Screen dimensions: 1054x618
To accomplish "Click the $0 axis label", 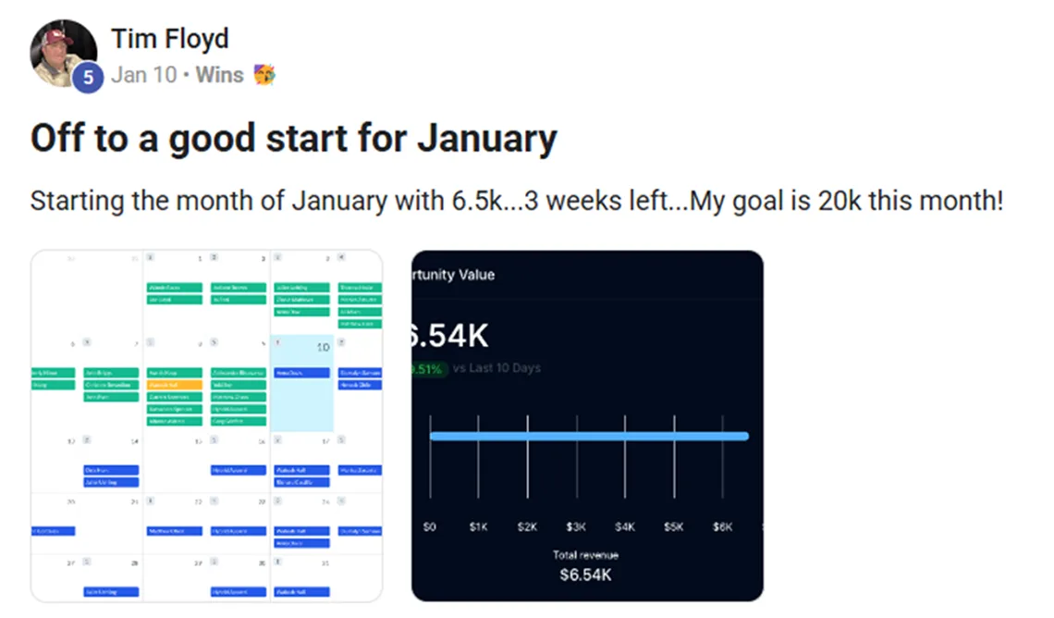I will click(429, 526).
